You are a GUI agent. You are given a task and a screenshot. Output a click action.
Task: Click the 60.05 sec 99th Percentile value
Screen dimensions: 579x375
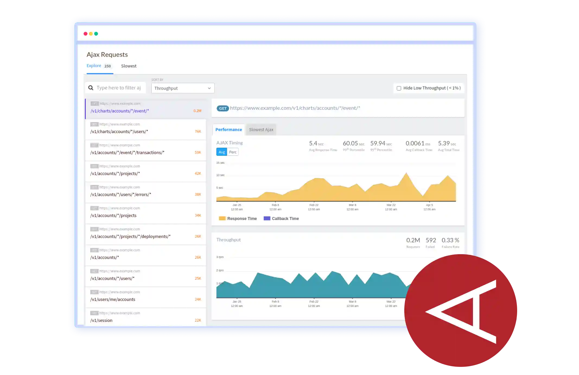pyautogui.click(x=354, y=143)
